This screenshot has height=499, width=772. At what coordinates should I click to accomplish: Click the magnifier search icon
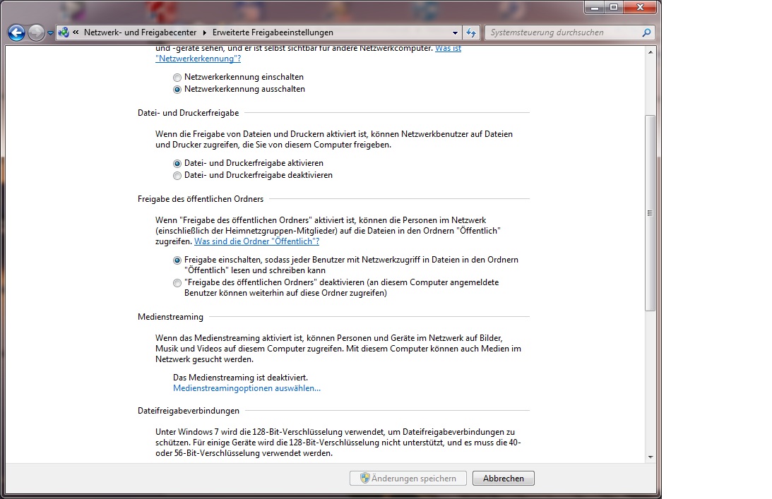click(646, 32)
